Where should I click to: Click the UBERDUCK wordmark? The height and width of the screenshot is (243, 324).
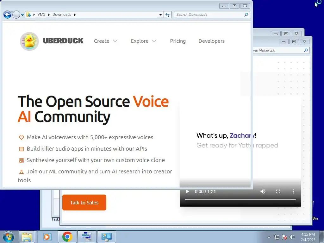[x=63, y=41]
